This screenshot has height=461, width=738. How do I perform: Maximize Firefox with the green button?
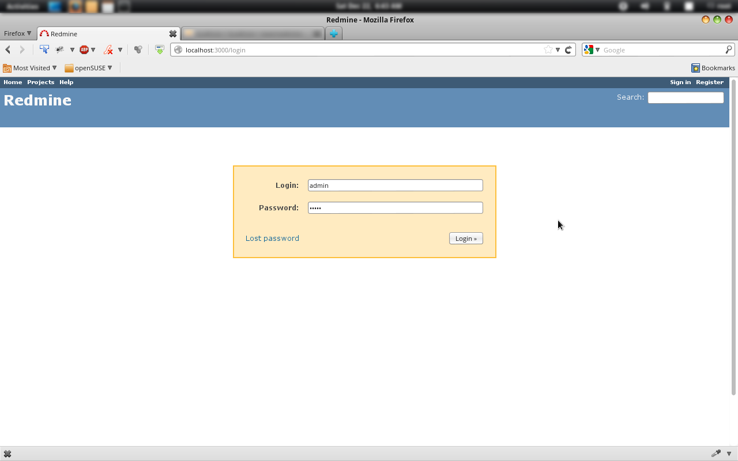coord(717,20)
